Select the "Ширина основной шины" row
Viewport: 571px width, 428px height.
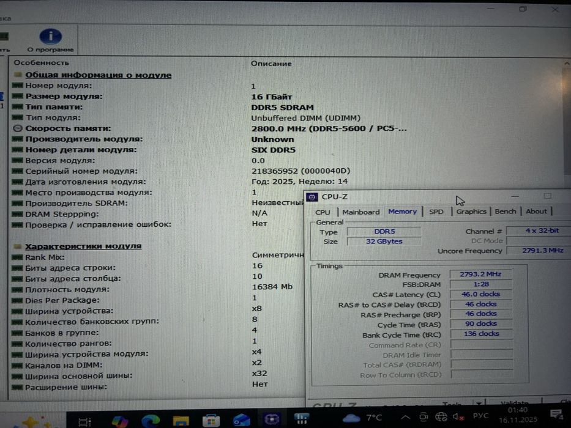tap(140, 375)
